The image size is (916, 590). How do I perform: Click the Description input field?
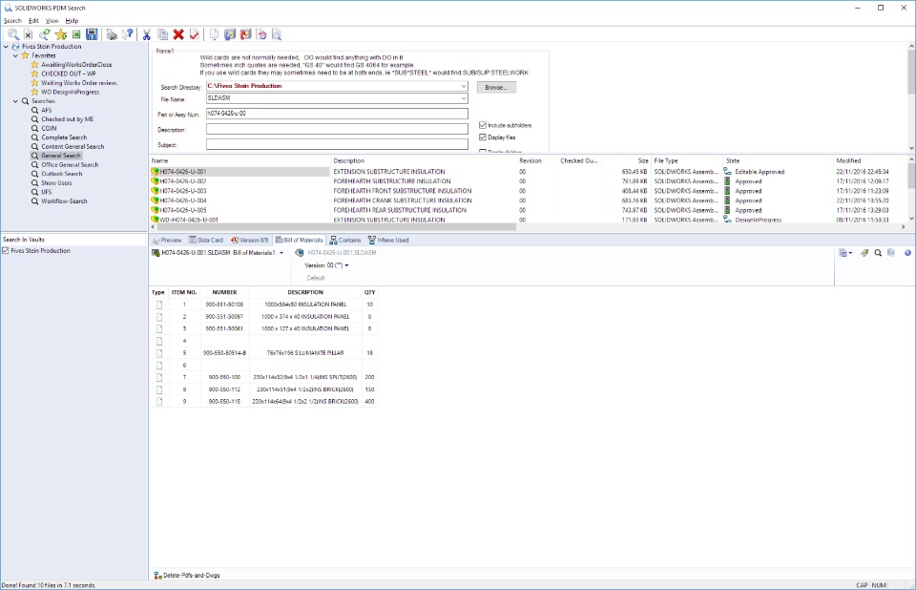pos(337,129)
